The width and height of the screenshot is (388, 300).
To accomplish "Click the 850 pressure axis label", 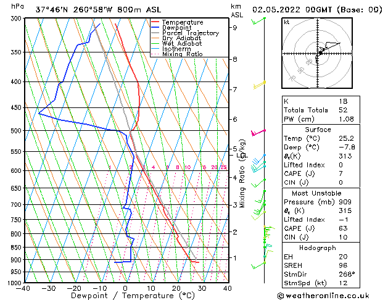I will click(x=17, y=248).
